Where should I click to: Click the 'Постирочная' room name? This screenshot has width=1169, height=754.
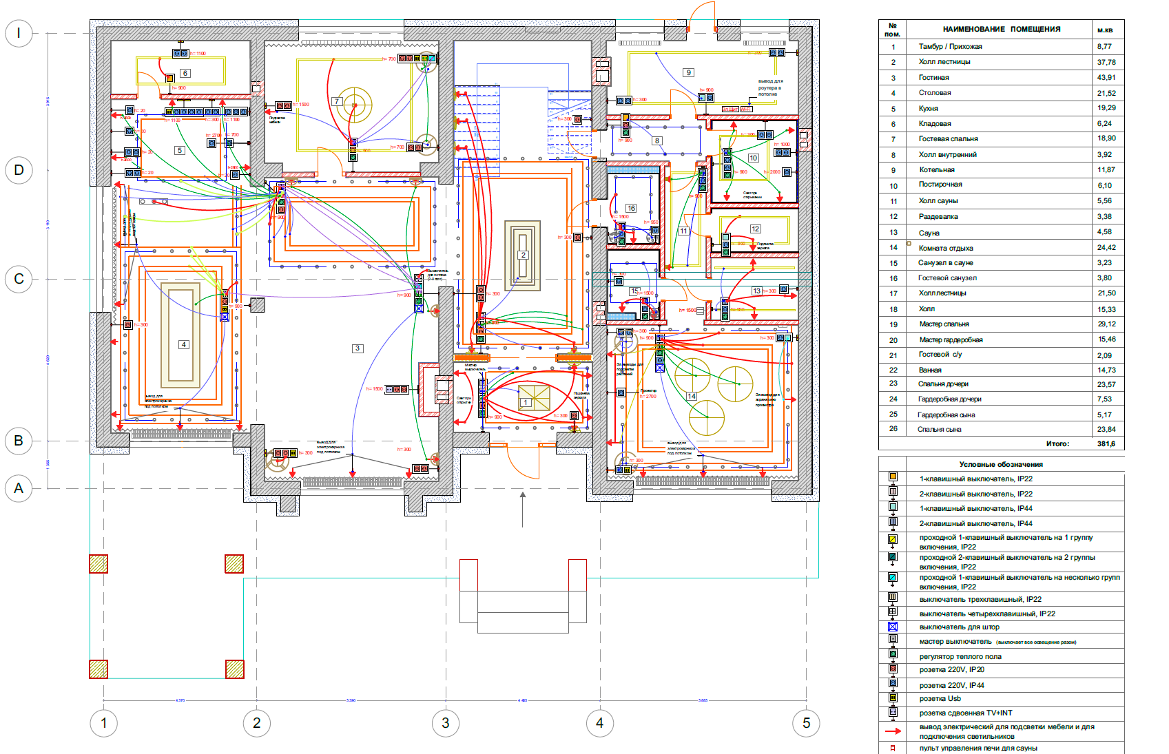tap(940, 185)
